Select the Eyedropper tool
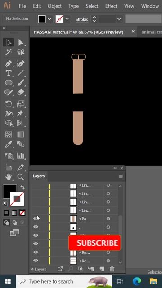162x288 pixels. click(x=9, y=144)
